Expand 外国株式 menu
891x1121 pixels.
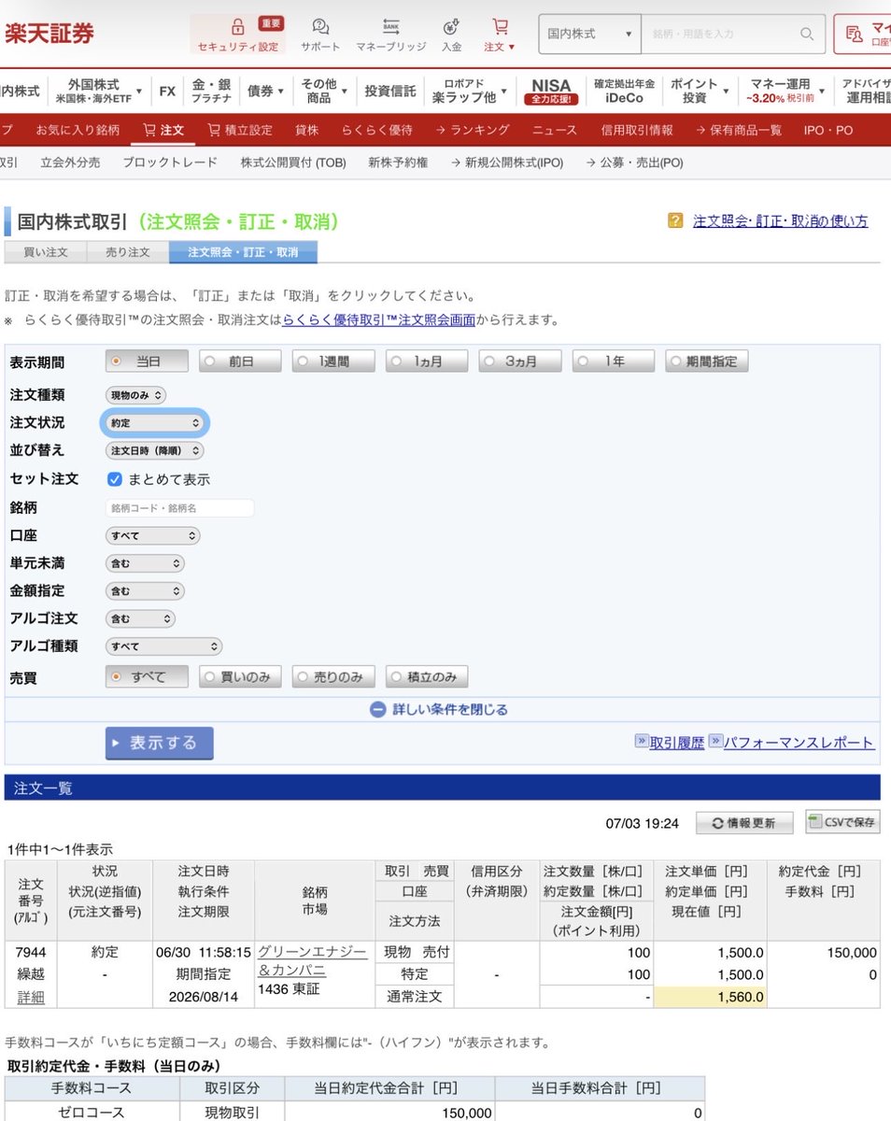(x=97, y=91)
